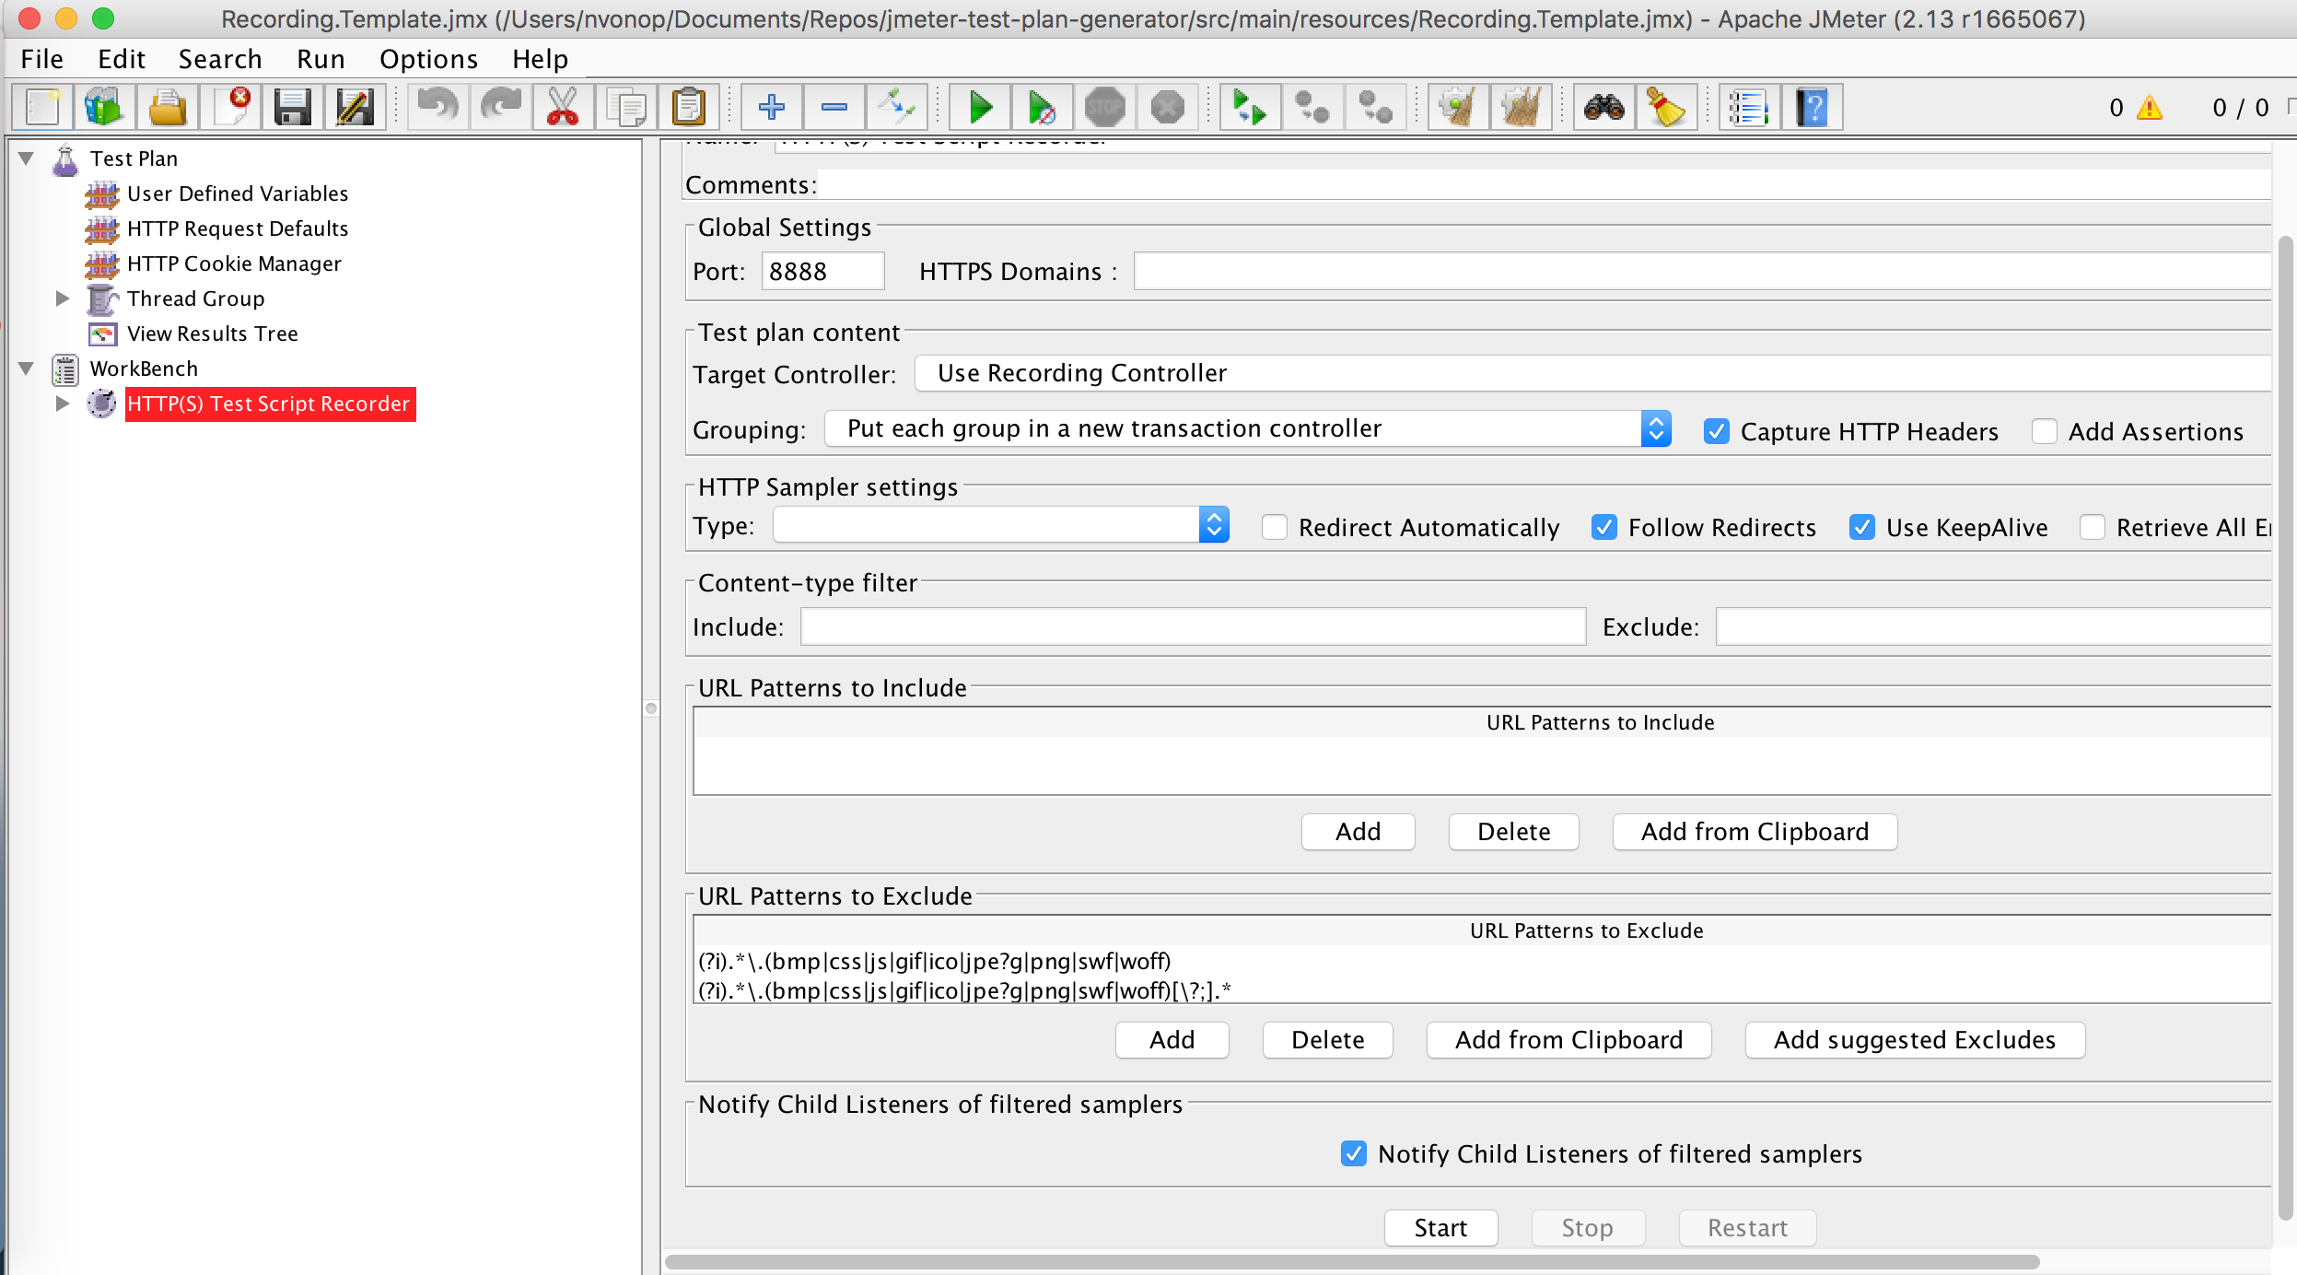Image resolution: width=2297 pixels, height=1275 pixels.
Task: Collapse all nodes with minus icon
Action: click(834, 108)
